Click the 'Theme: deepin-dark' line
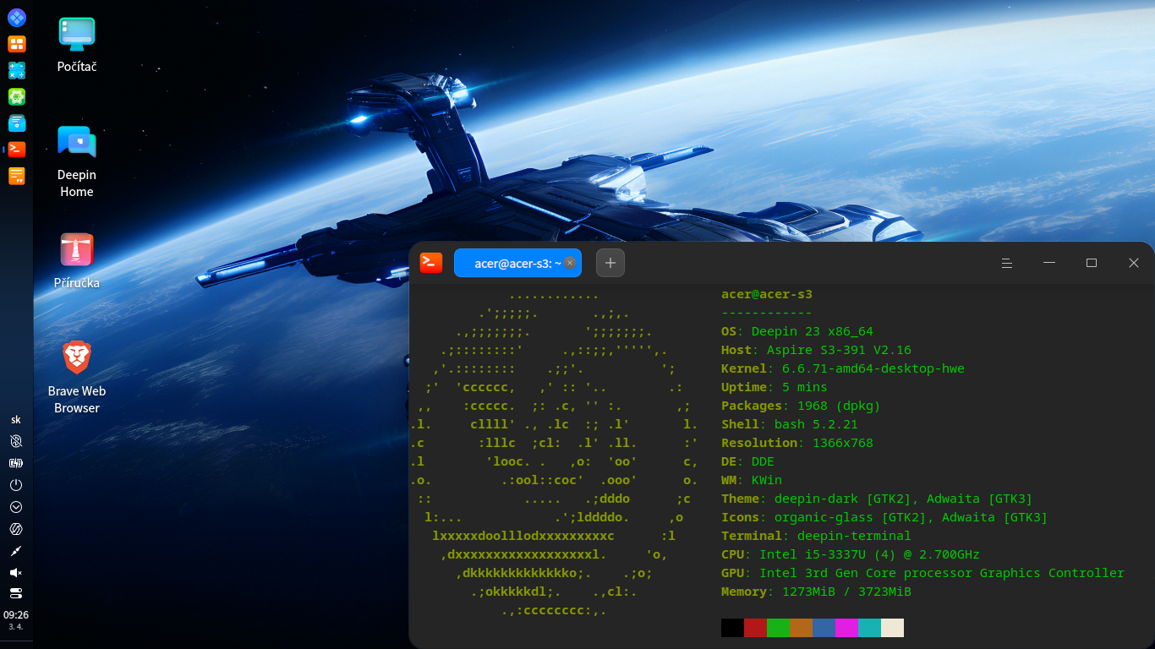The height and width of the screenshot is (649, 1155). tap(877, 499)
